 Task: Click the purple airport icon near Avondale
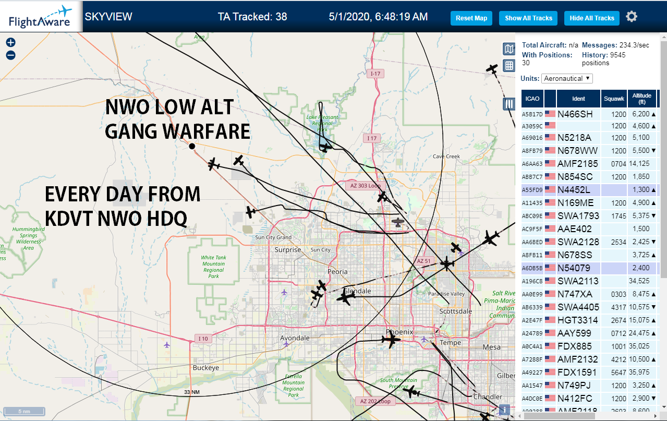click(x=286, y=344)
